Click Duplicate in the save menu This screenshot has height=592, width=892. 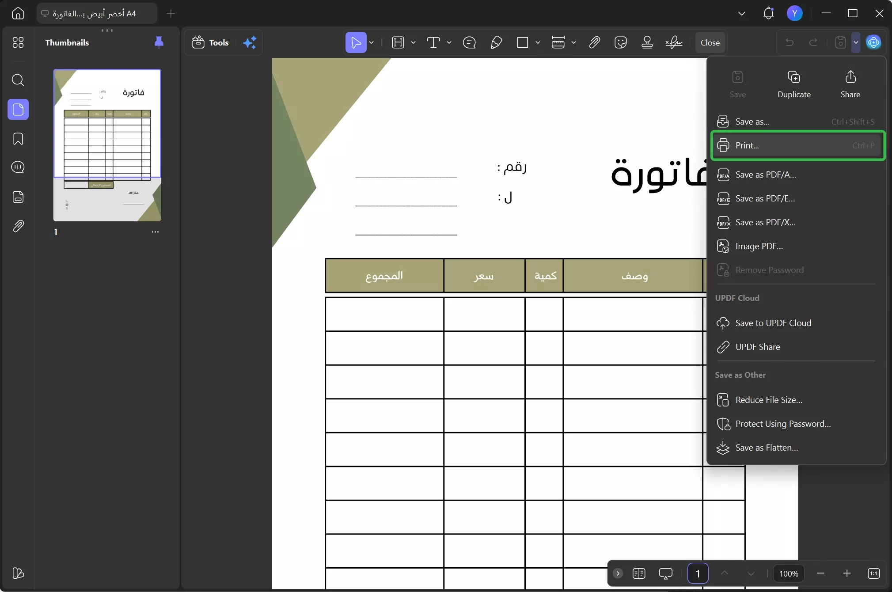(794, 84)
